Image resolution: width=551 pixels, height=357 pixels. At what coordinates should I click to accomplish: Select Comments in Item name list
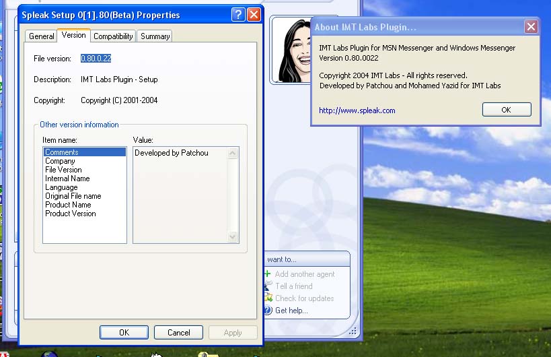84,152
